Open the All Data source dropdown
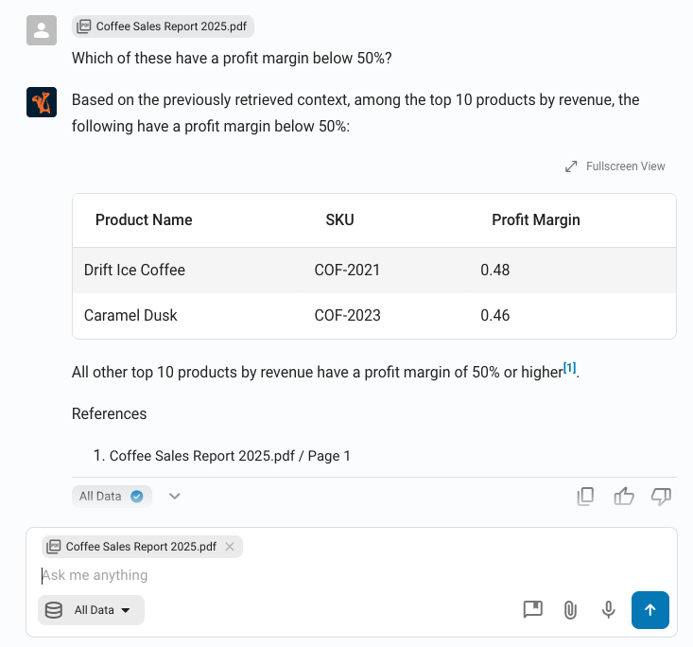The width and height of the screenshot is (693, 647). click(x=92, y=610)
